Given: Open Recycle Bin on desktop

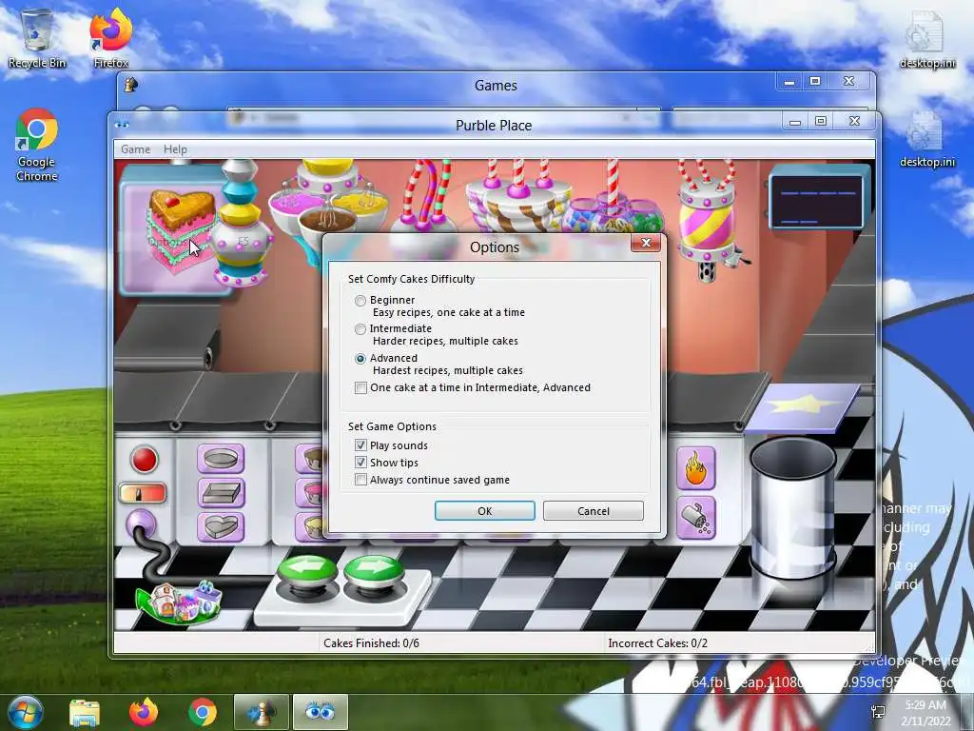Looking at the screenshot, I should click(37, 39).
